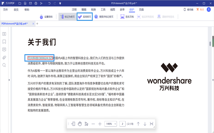Open quick access toolbar customize dropdown

pyautogui.click(x=60, y=3)
